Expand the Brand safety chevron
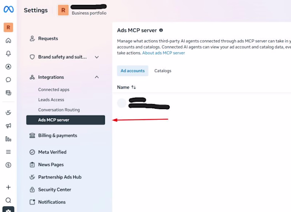Viewport: 291px width, 212px height. point(97,57)
